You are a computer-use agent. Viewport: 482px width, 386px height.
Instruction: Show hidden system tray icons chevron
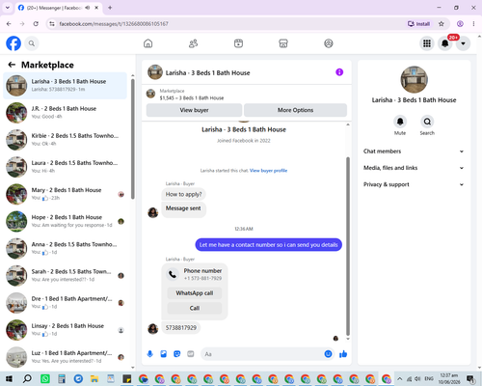(x=400, y=378)
